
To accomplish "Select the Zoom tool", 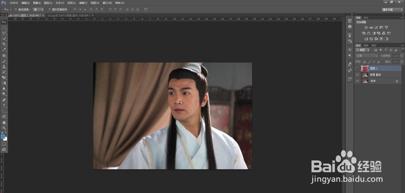I will 4,128.
